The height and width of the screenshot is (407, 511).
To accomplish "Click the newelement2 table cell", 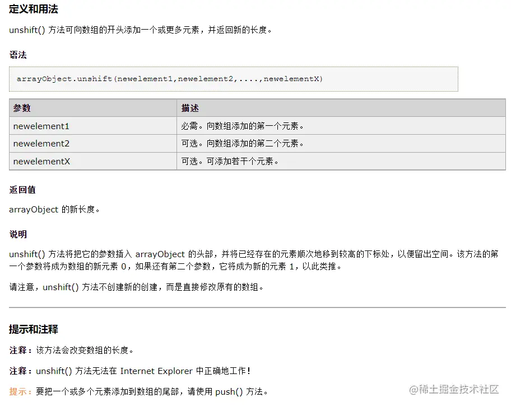I will coord(93,143).
